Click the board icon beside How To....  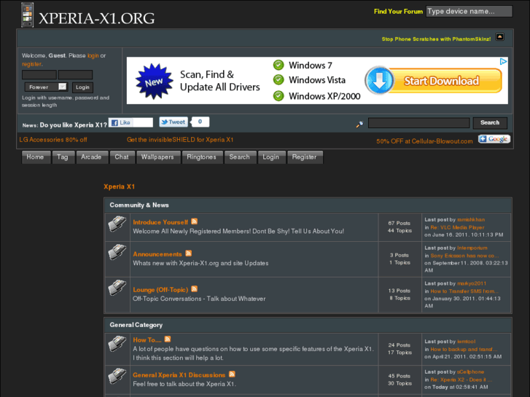pos(117,344)
